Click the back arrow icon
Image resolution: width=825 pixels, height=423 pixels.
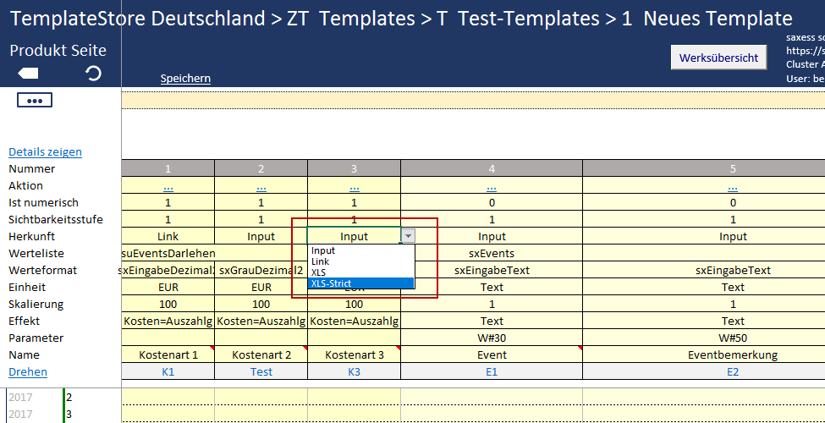(x=28, y=74)
